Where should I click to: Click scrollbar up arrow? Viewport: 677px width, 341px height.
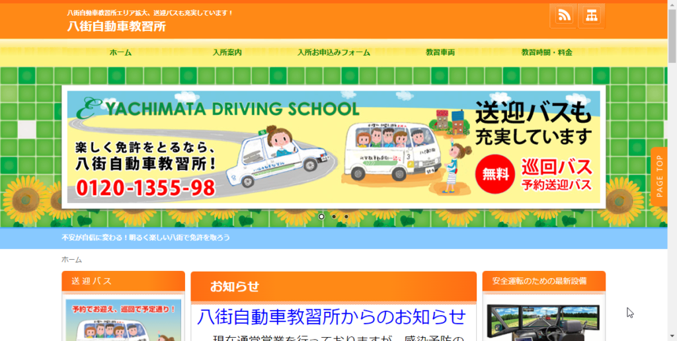pos(672,4)
